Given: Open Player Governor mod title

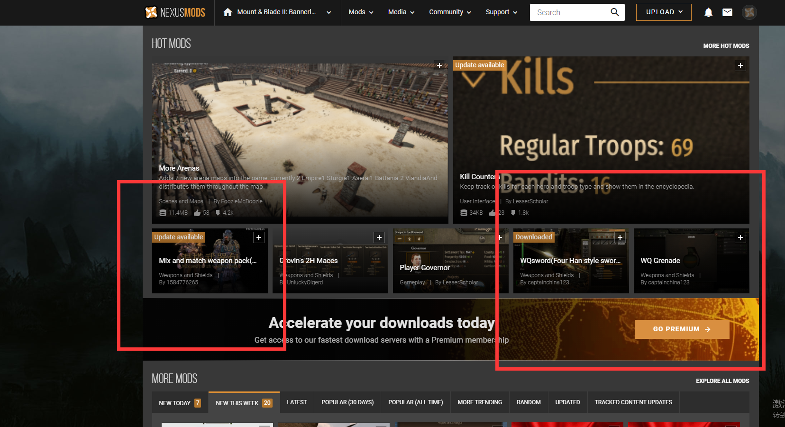Looking at the screenshot, I should tap(425, 268).
